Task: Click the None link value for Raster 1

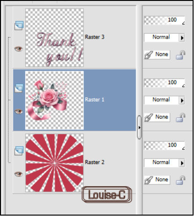Action: tap(161, 117)
